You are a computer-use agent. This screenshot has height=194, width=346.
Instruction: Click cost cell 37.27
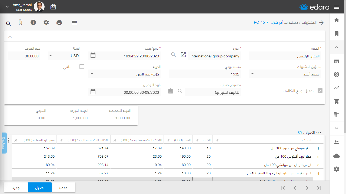(x=84, y=173)
